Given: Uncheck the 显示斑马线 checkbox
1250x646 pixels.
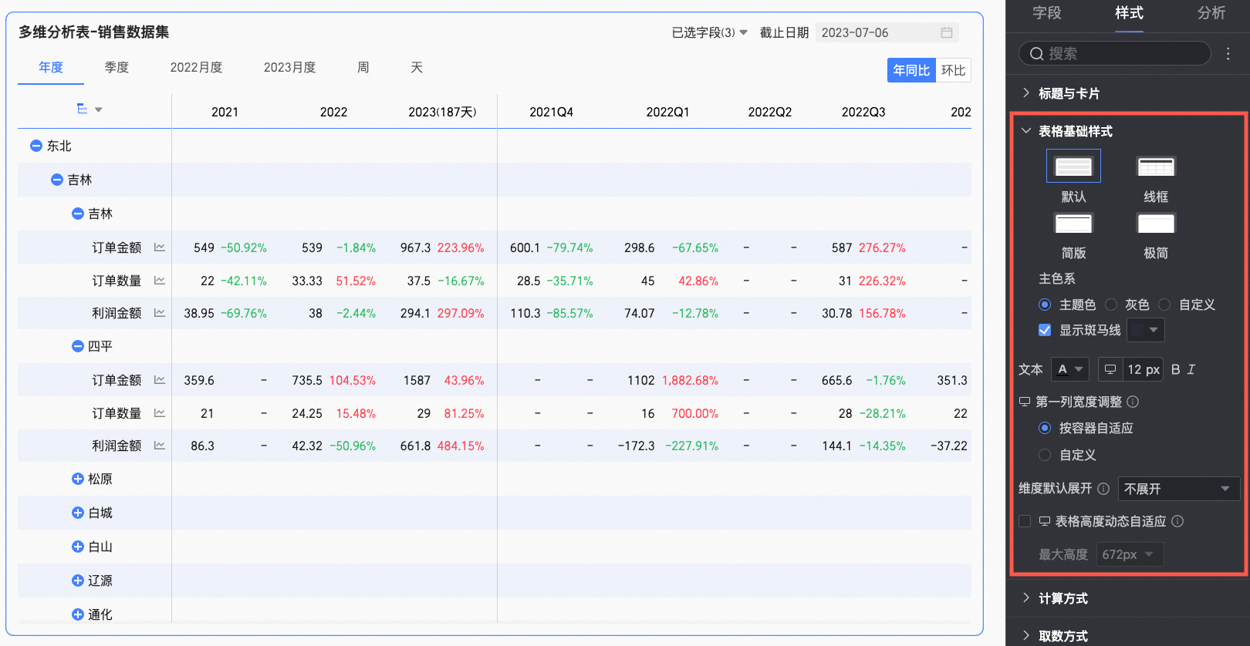Looking at the screenshot, I should [1045, 330].
